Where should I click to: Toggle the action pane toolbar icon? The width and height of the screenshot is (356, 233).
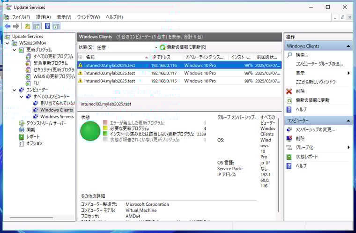pyautogui.click(x=56, y=26)
